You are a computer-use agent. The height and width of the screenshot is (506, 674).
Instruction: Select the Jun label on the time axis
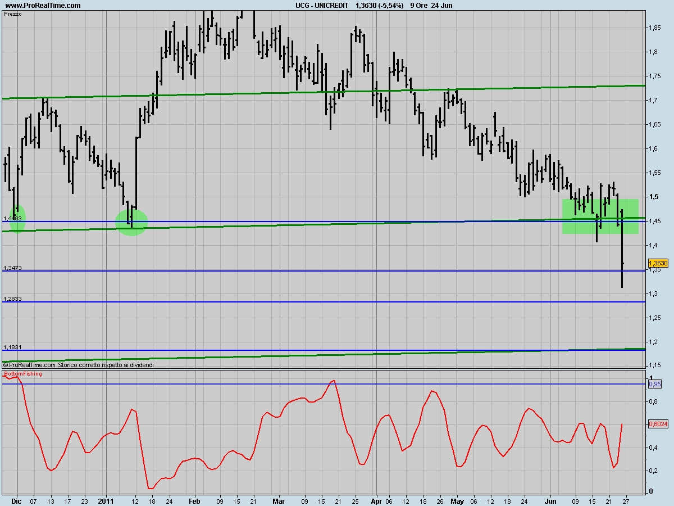[x=550, y=500]
